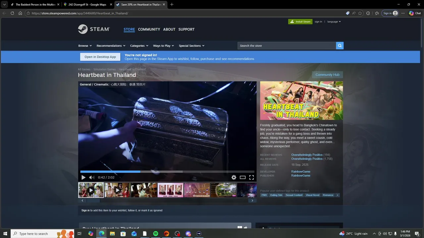Enter fullscreen video mode icon
This screenshot has width=424, height=238.
click(251, 178)
